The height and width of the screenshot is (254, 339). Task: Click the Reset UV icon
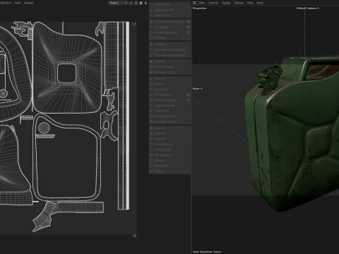[151, 139]
